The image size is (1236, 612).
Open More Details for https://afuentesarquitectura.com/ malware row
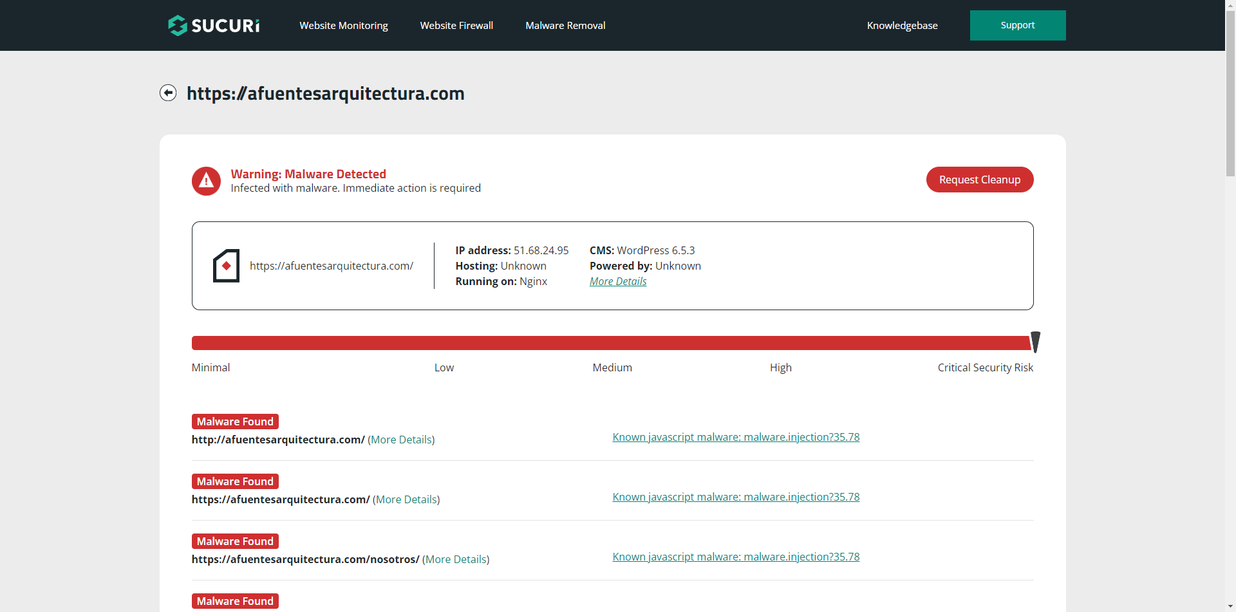point(406,499)
